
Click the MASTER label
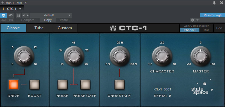pyautogui.click(x=201, y=71)
